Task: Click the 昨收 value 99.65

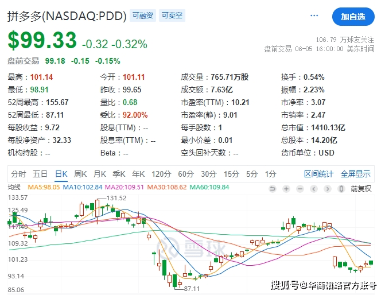Action: 132,90
